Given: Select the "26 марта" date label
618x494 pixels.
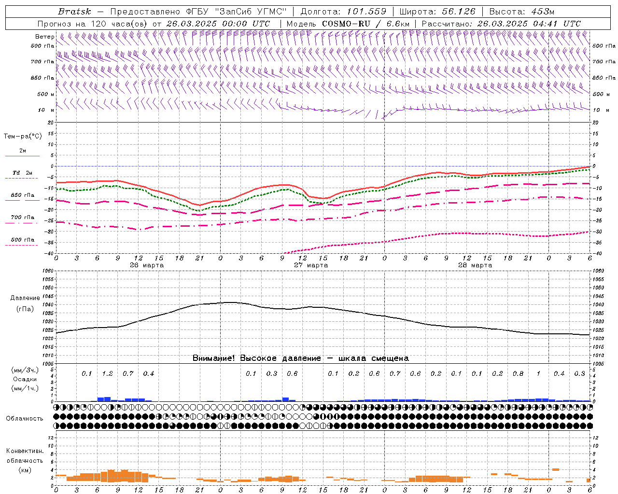Looking at the screenshot, I should pos(147,265).
